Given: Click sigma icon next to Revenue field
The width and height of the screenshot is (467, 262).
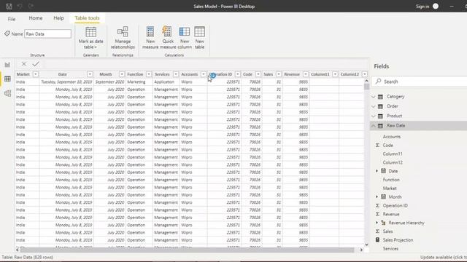Looking at the screenshot, I should [x=377, y=214].
